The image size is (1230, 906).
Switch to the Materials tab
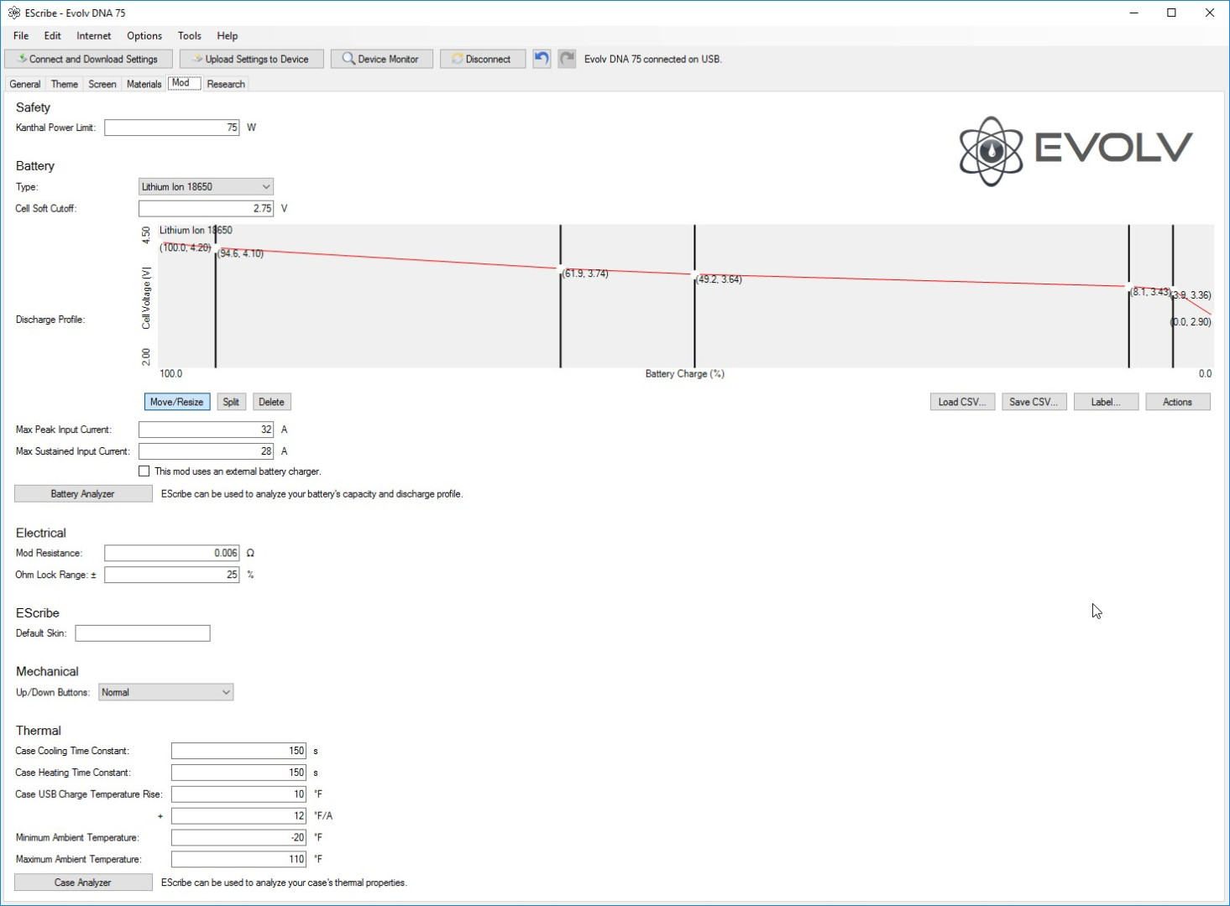144,84
